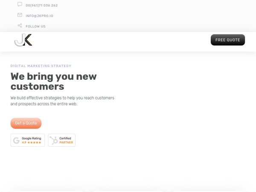
Task: Open the Certified Partner badge
Action: point(62,140)
